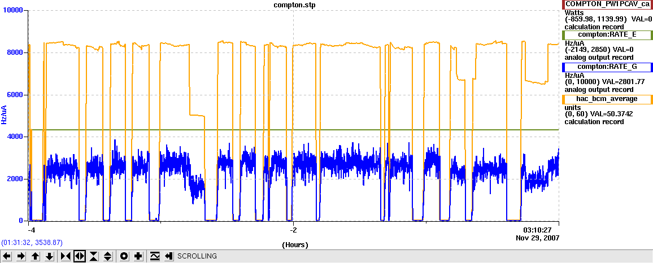Click the (-2149, 2850) VAL=0 range text
Viewport: 653px width, 263px height.
[599, 50]
